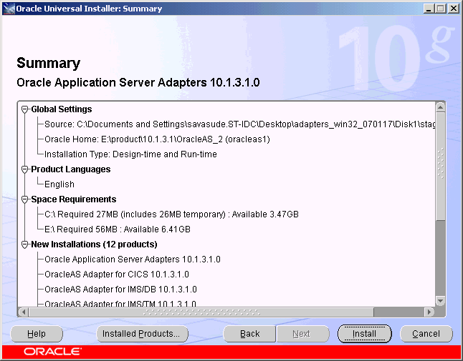Viewport: 463px width, 361px height.
Task: Click horizontal scrollbar left arrow
Action: tap(24, 312)
